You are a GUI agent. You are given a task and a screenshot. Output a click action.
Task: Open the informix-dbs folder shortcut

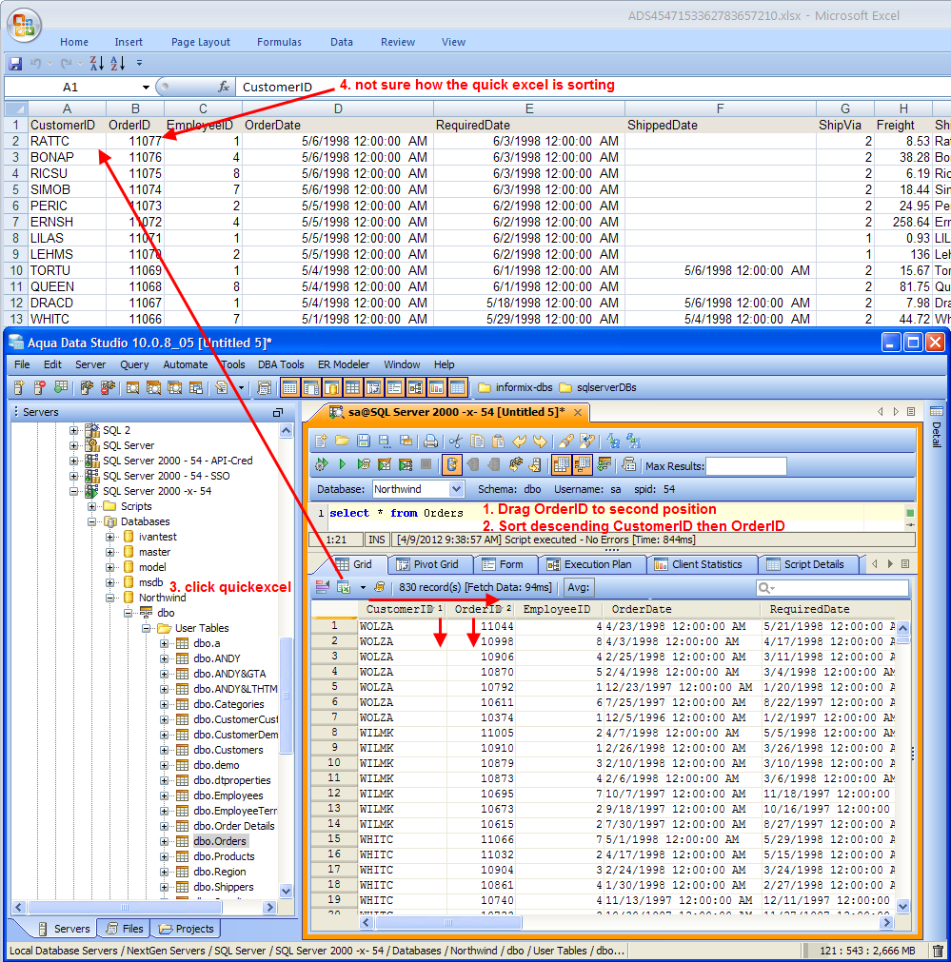pyautogui.click(x=516, y=387)
